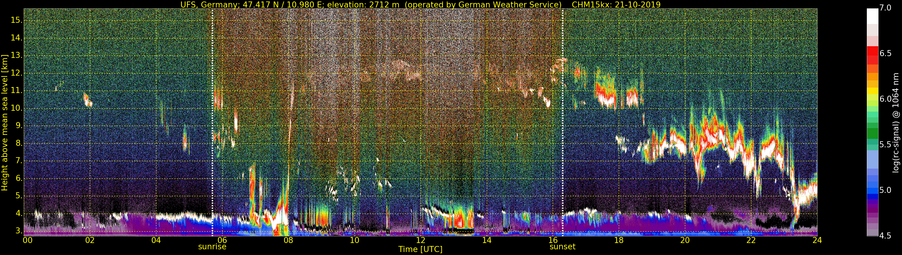Screen dimensions: 902x255
Task: Click the colorbar value '5.0'
Action: (885, 190)
